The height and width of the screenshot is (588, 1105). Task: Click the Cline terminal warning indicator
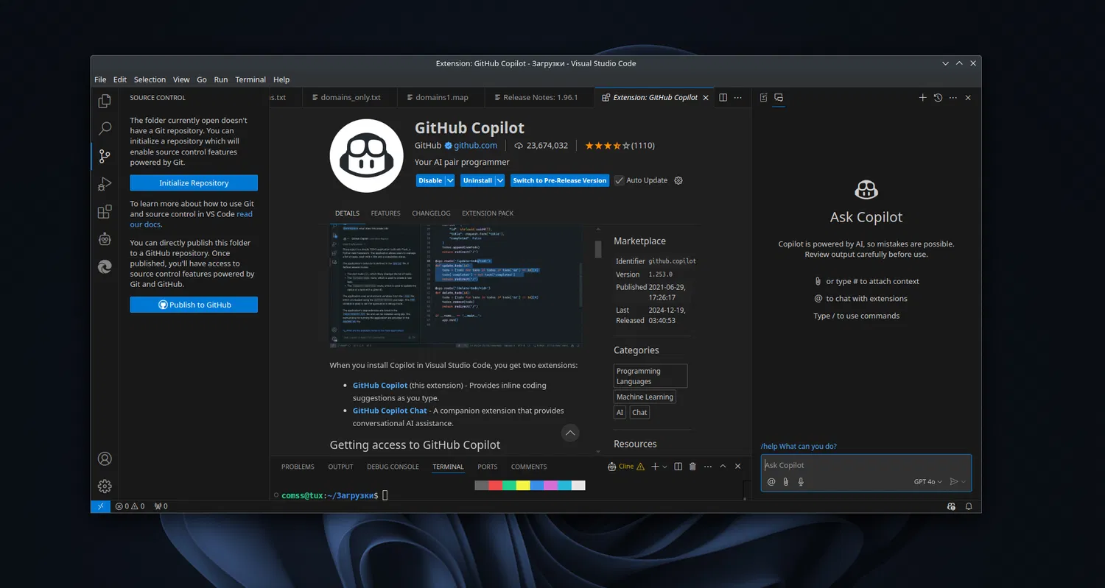(626, 467)
